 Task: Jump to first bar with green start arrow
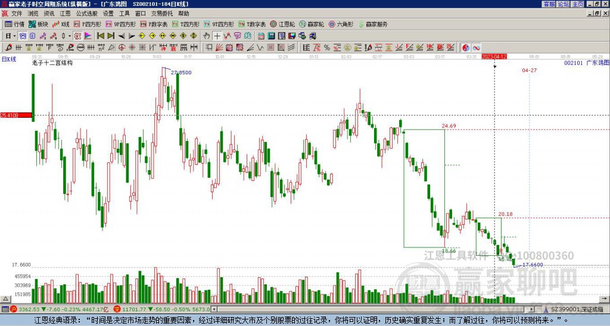click(x=100, y=36)
